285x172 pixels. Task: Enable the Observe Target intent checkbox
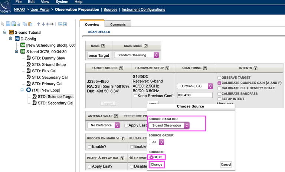[x=219, y=77]
